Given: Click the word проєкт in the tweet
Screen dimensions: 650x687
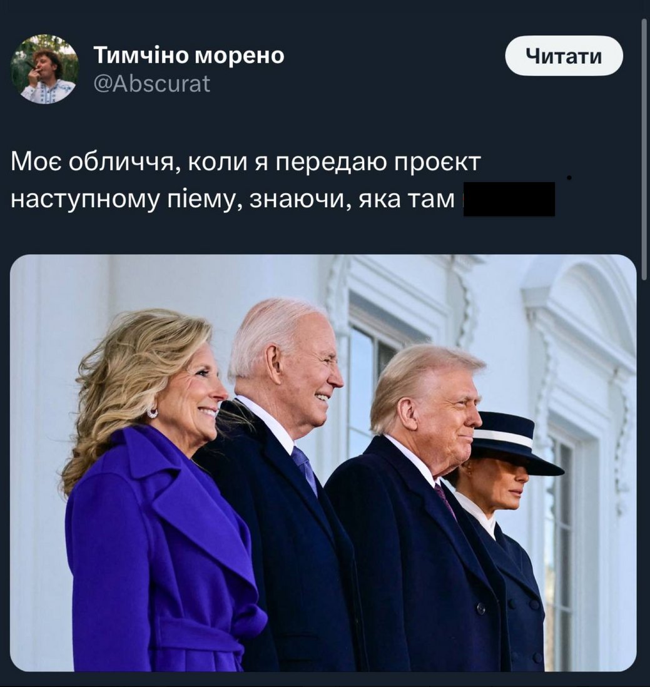Looking at the screenshot, I should click(x=438, y=162).
